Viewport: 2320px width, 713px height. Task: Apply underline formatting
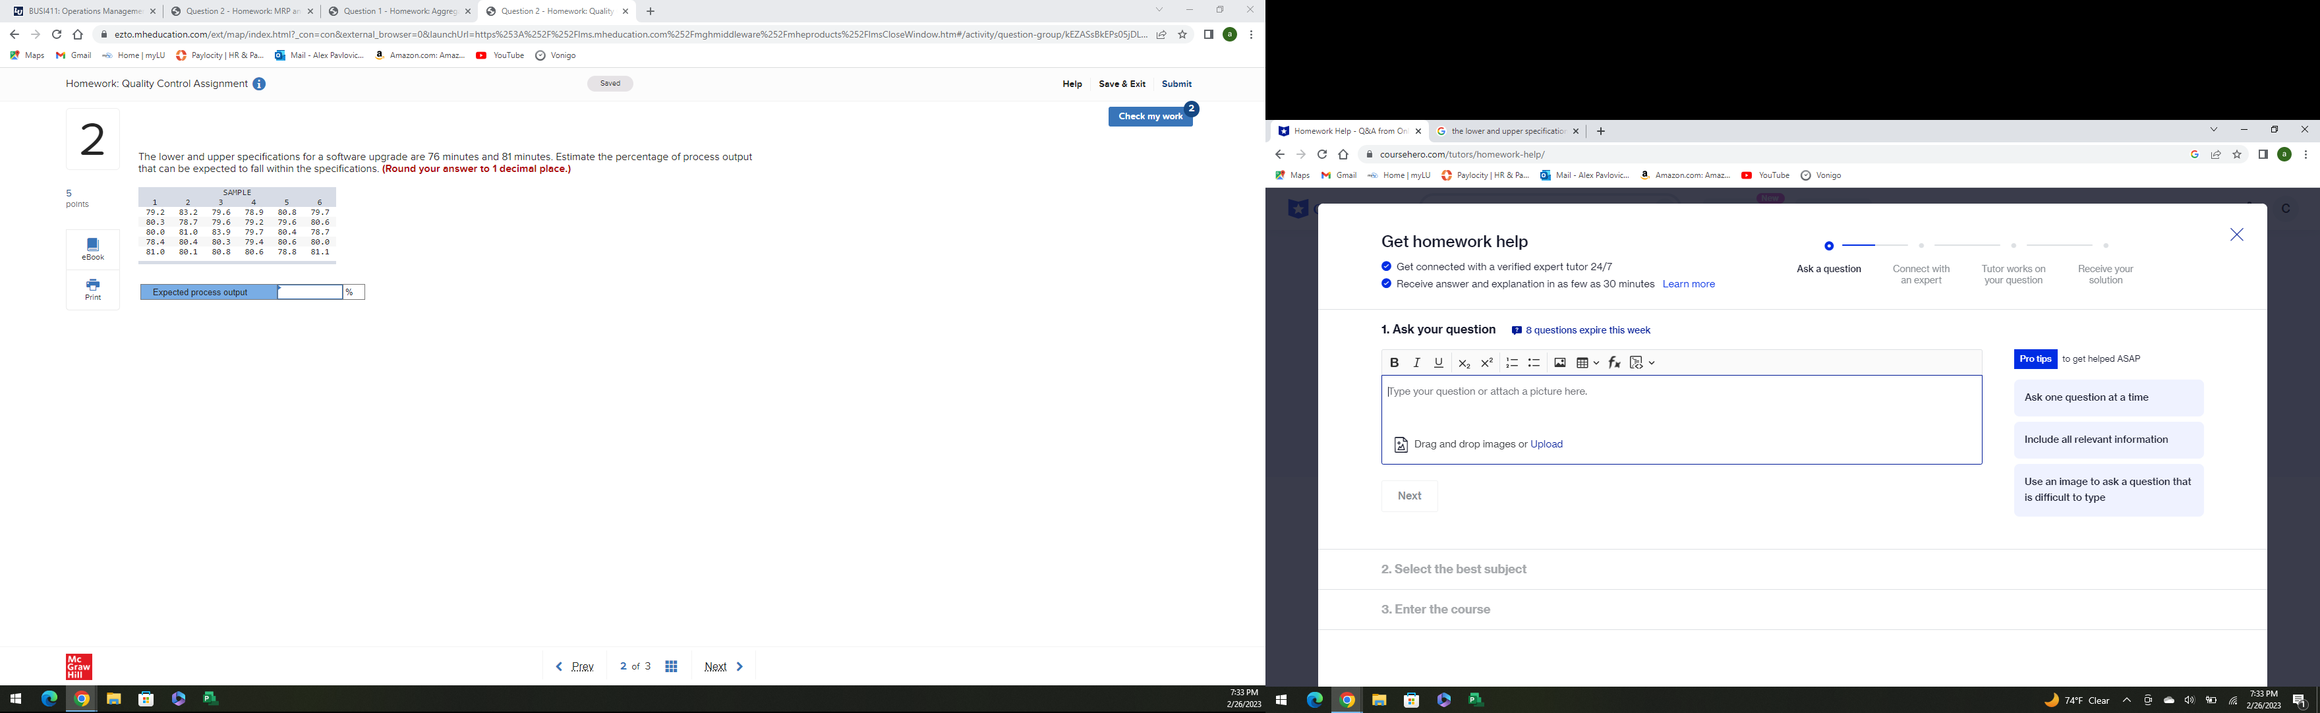(1438, 363)
